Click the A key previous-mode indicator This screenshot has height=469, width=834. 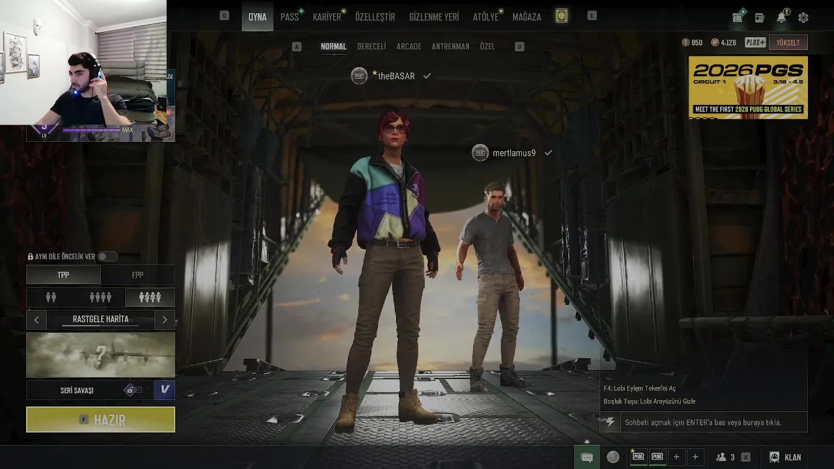click(x=297, y=47)
